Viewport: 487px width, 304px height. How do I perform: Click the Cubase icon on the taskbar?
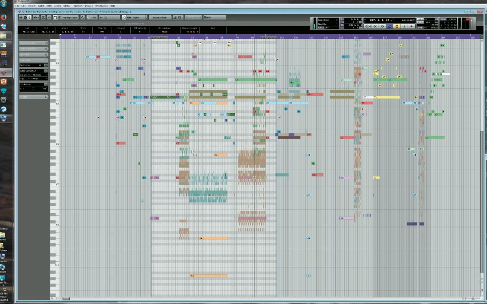[x=4, y=73]
